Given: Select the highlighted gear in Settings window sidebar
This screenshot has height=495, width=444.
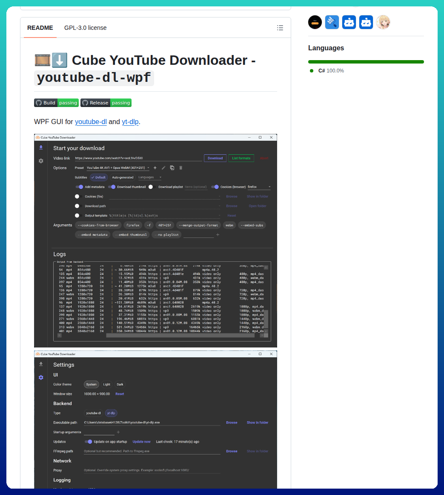Looking at the screenshot, I should pyautogui.click(x=41, y=378).
